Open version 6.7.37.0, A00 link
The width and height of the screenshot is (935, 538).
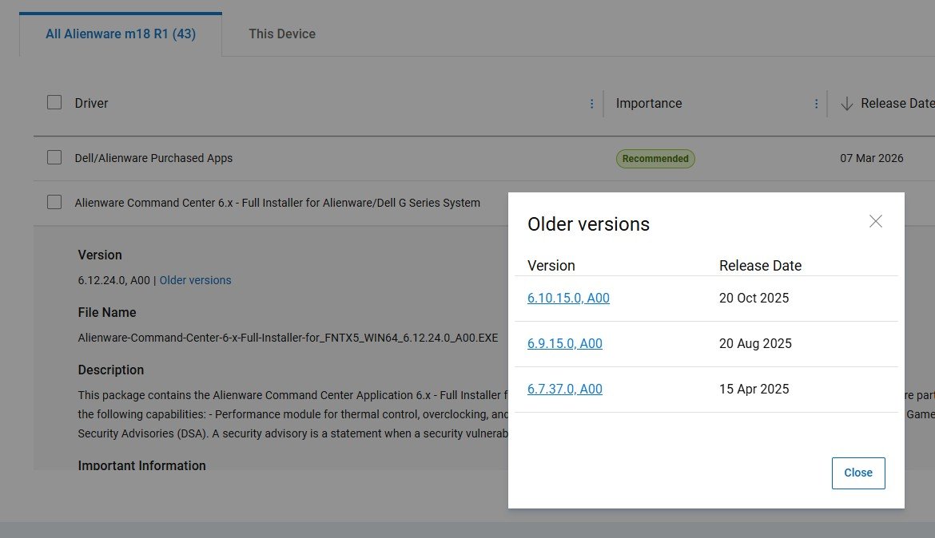click(564, 390)
